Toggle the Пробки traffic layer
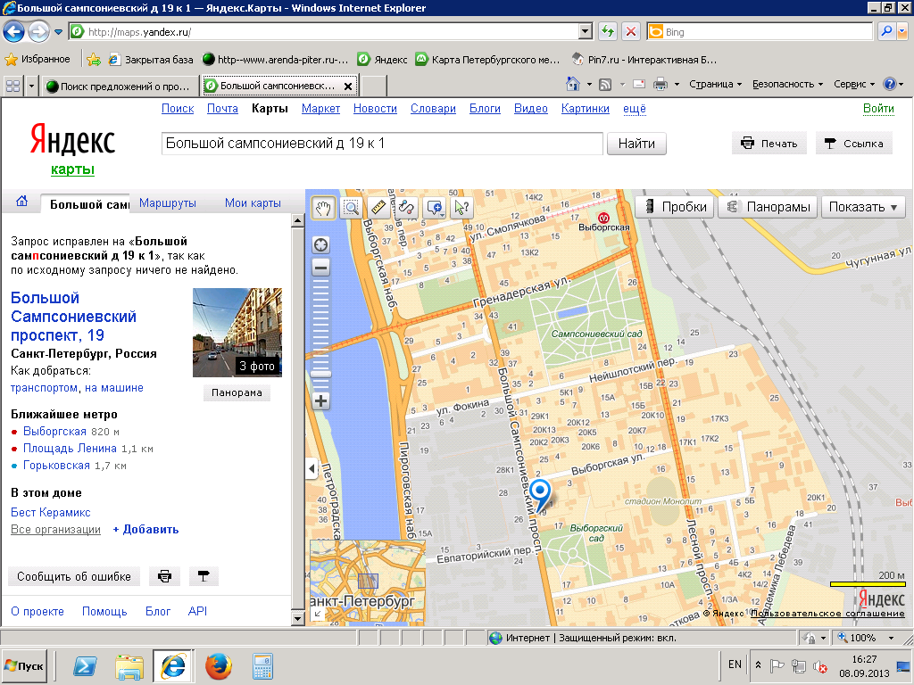Viewport: 914px width, 685px height. coord(675,207)
